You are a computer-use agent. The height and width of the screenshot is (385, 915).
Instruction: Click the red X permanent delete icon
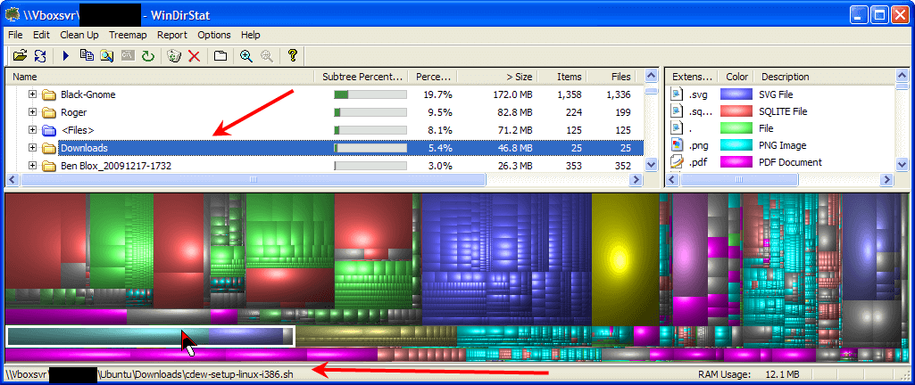point(195,56)
